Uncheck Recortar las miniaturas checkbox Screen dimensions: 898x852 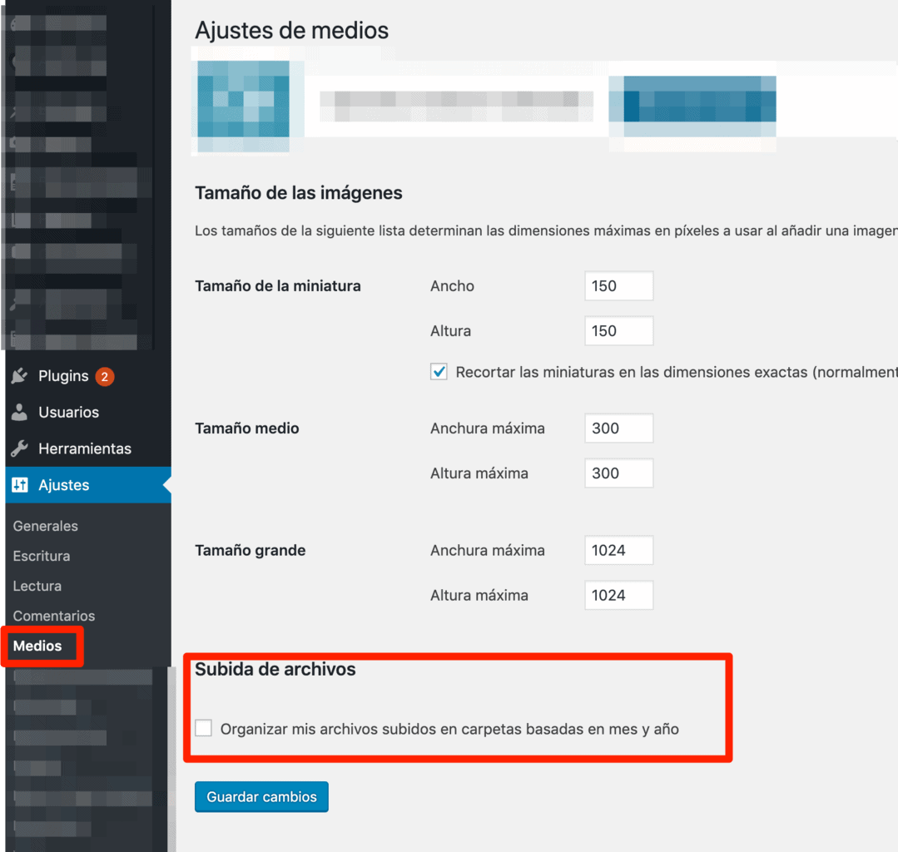coord(439,372)
